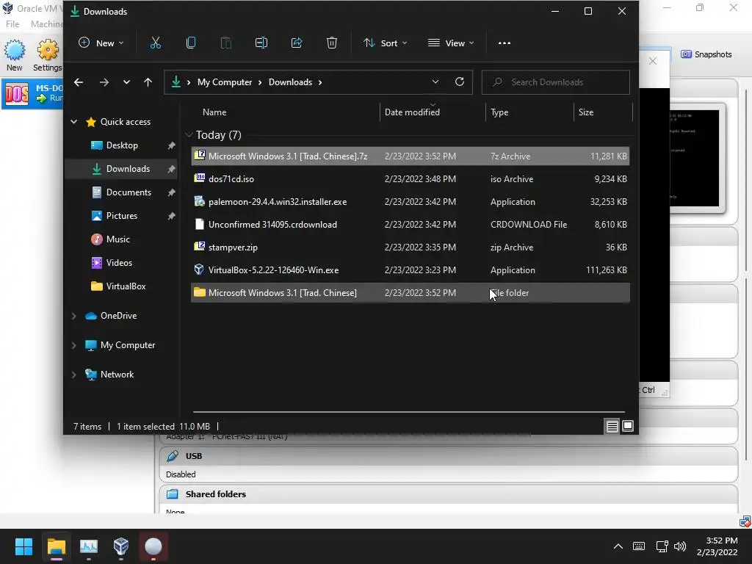Open File Explorer from the taskbar

56,546
